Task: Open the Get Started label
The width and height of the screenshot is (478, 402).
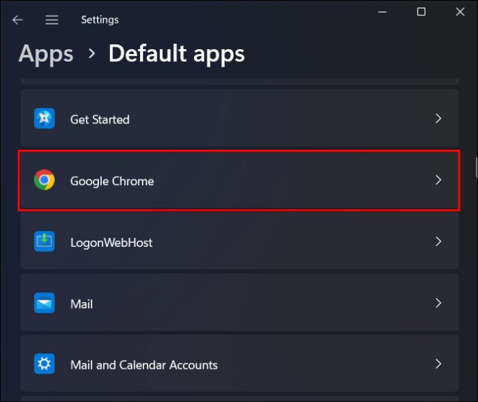Action: pos(100,120)
